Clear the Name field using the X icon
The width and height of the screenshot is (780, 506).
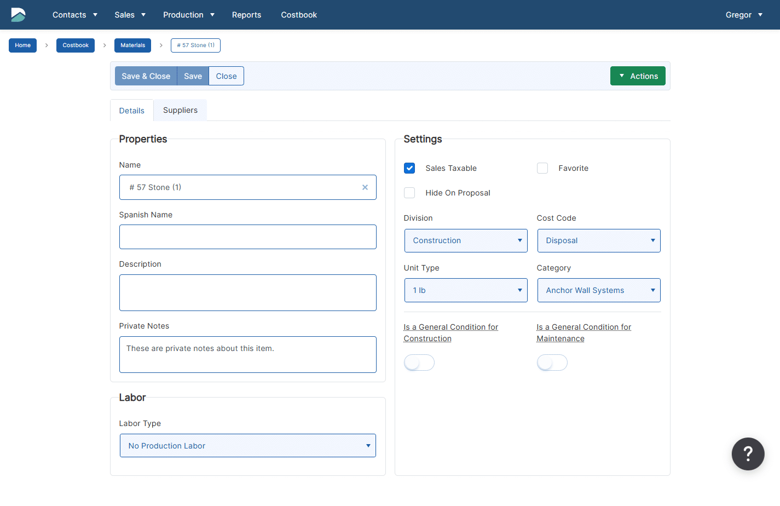coord(365,187)
